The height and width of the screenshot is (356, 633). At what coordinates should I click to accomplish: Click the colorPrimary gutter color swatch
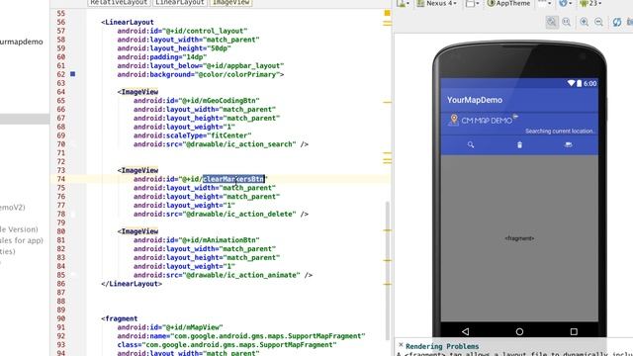pyautogui.click(x=72, y=74)
